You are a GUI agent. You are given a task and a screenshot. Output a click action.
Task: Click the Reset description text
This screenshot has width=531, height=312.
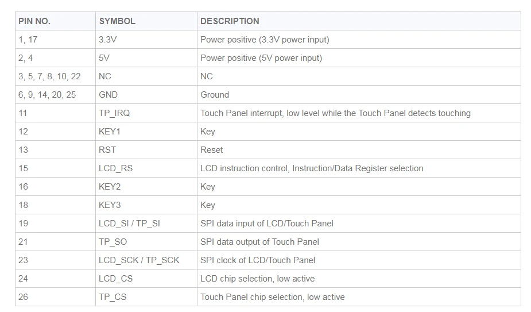[x=212, y=150]
